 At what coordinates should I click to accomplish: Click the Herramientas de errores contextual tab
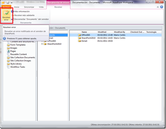point(58,3)
